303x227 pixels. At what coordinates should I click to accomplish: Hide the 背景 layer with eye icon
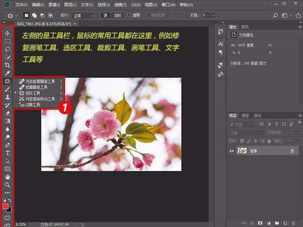(231, 150)
